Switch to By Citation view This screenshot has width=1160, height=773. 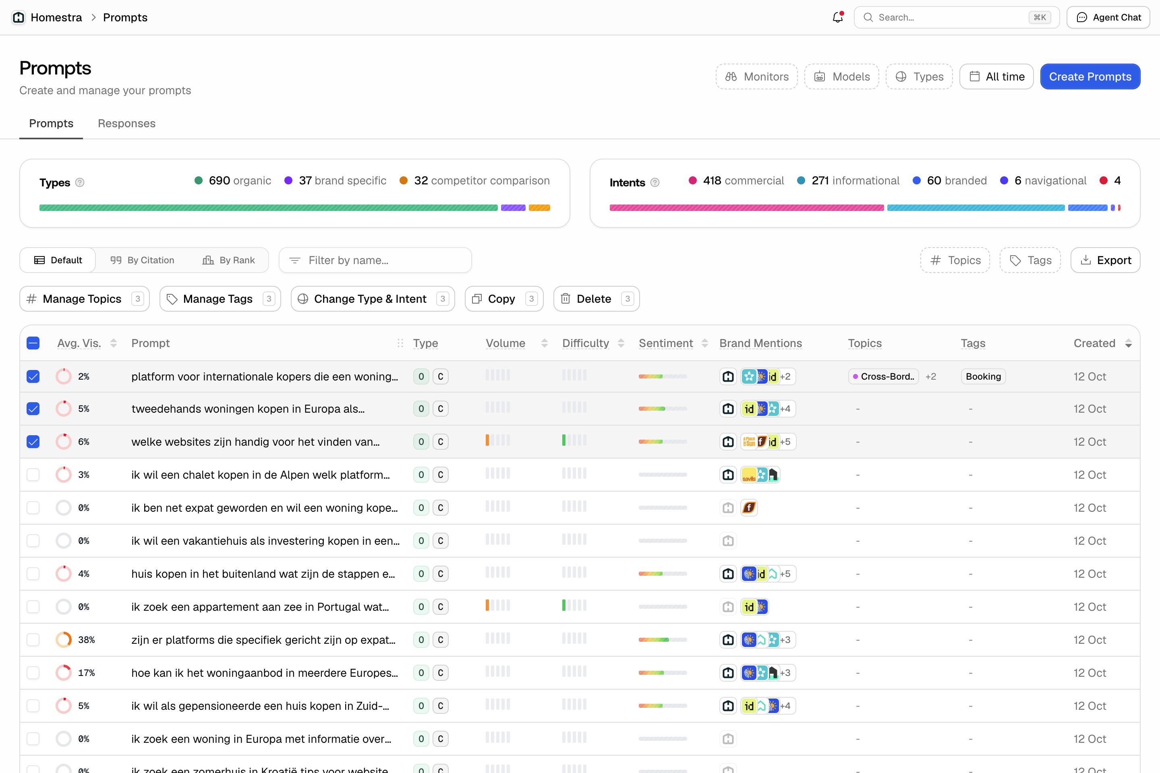point(142,260)
